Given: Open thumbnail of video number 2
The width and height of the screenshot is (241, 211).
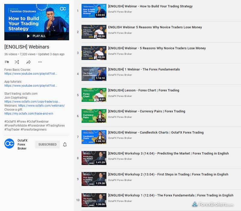Looking at the screenshot, I should [94, 32].
